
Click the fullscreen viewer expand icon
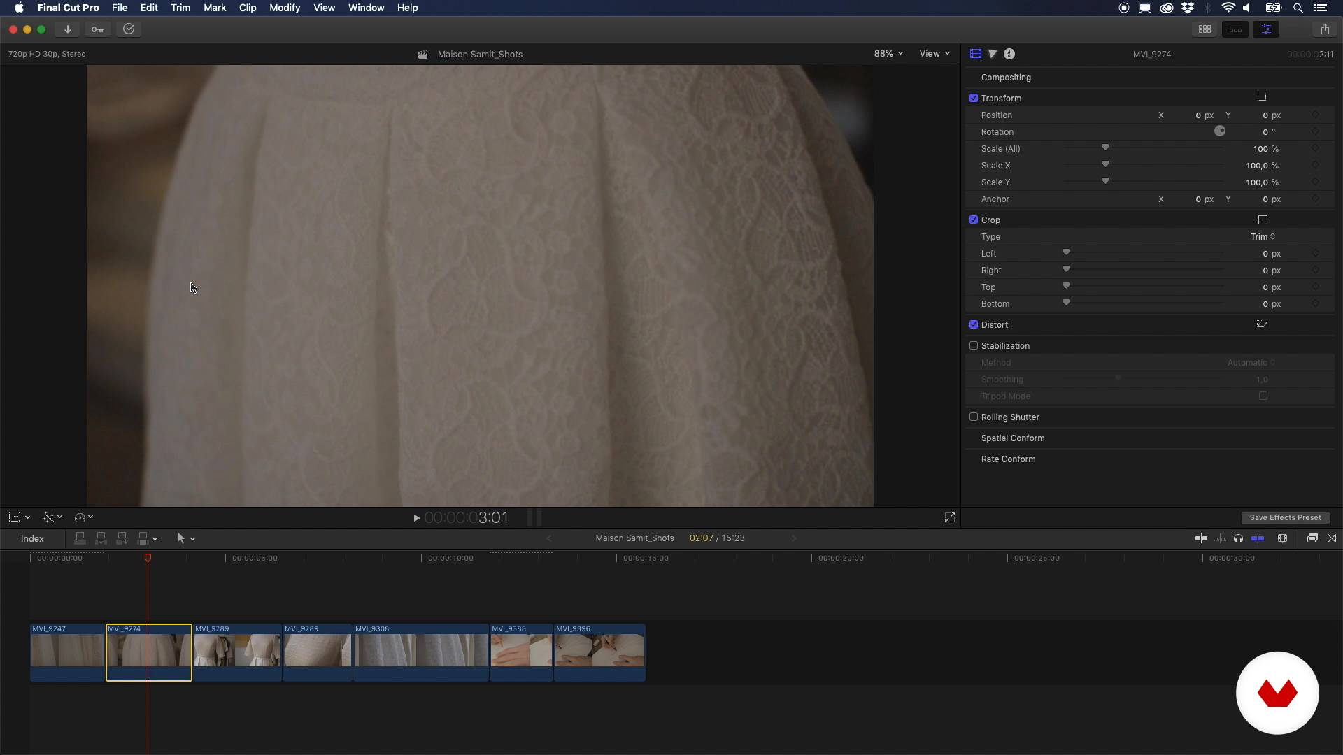(x=949, y=518)
